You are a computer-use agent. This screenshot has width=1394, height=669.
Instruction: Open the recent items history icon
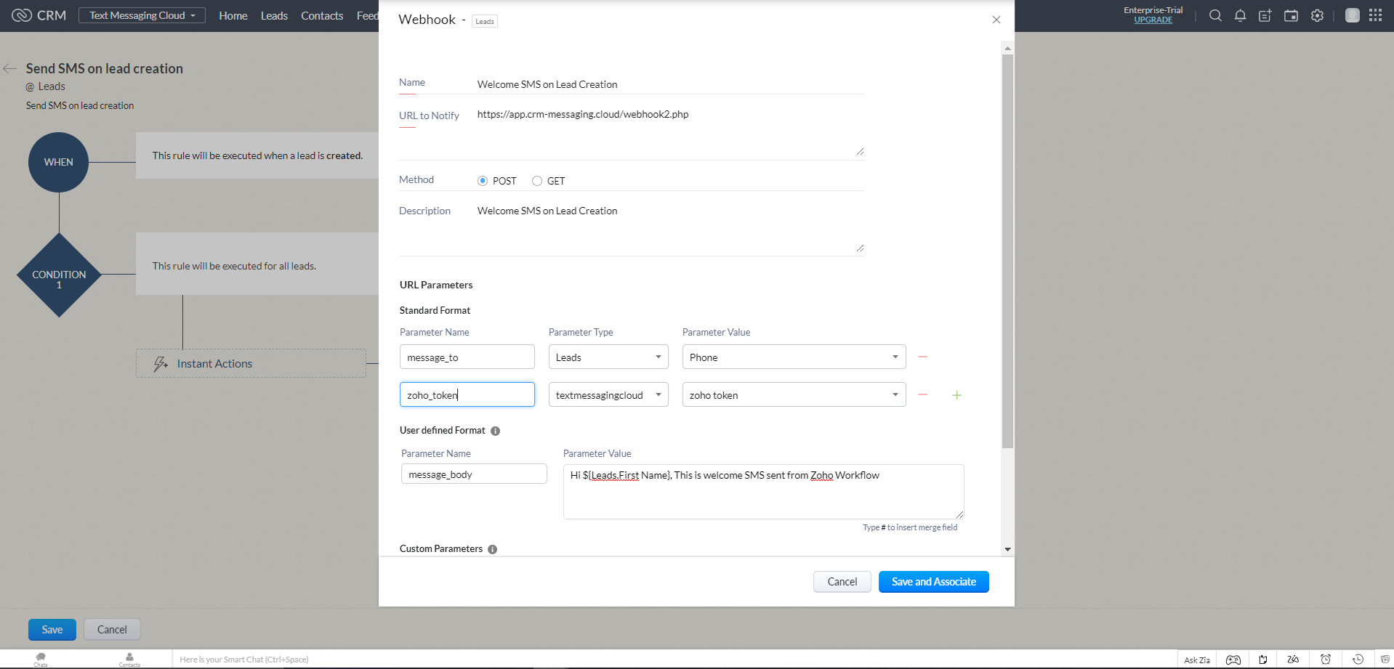(x=1357, y=660)
